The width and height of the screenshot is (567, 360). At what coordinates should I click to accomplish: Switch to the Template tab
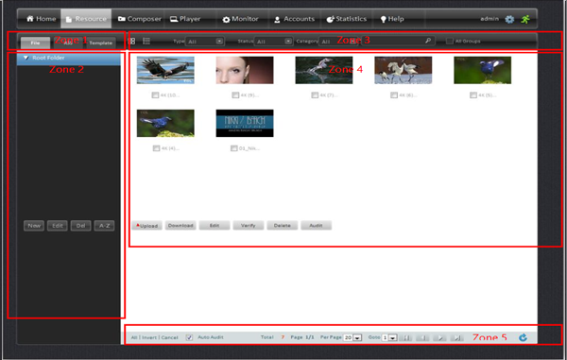pyautogui.click(x=101, y=43)
